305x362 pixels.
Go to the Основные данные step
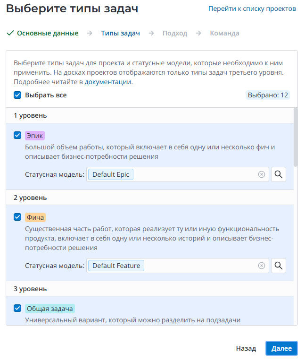tap(48, 33)
